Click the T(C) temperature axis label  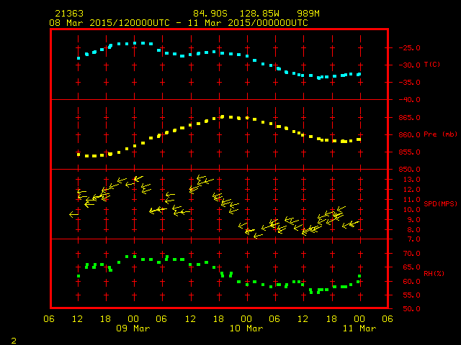point(432,64)
